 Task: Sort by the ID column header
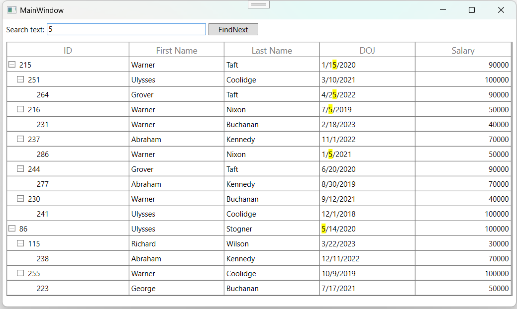pyautogui.click(x=68, y=50)
